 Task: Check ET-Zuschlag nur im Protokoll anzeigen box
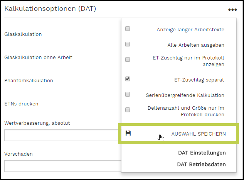coord(128,59)
